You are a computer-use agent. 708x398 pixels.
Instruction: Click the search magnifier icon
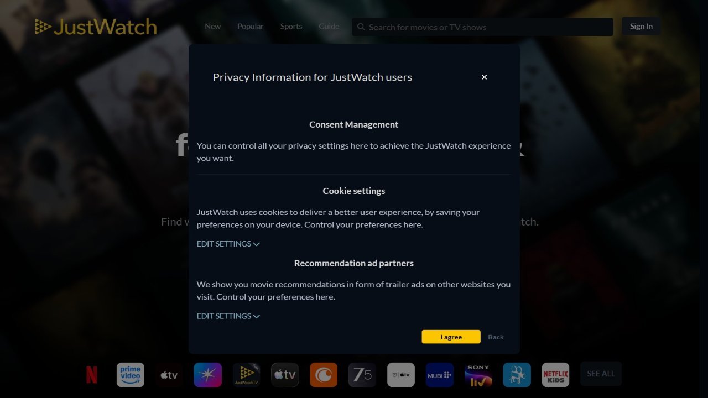(x=361, y=27)
